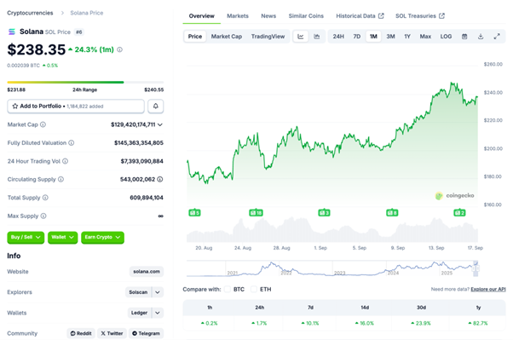Image resolution: width=513 pixels, height=340 pixels.
Task: Click the price alert bell icon
Action: click(x=155, y=106)
